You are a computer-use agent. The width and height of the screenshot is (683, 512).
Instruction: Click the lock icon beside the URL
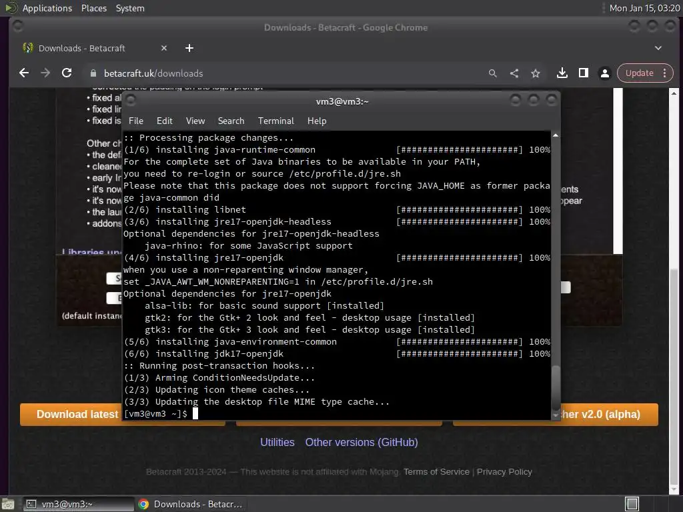coord(93,73)
